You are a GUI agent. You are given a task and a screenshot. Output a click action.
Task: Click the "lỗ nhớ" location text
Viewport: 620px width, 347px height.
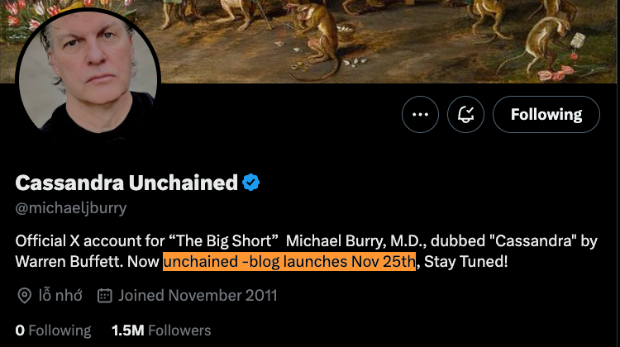click(60, 295)
